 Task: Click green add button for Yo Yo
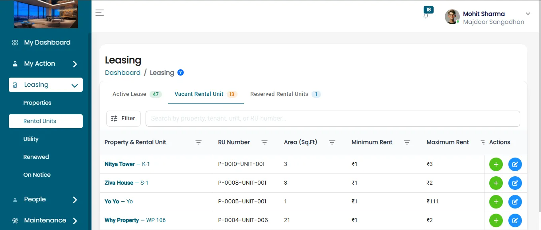tap(496, 202)
